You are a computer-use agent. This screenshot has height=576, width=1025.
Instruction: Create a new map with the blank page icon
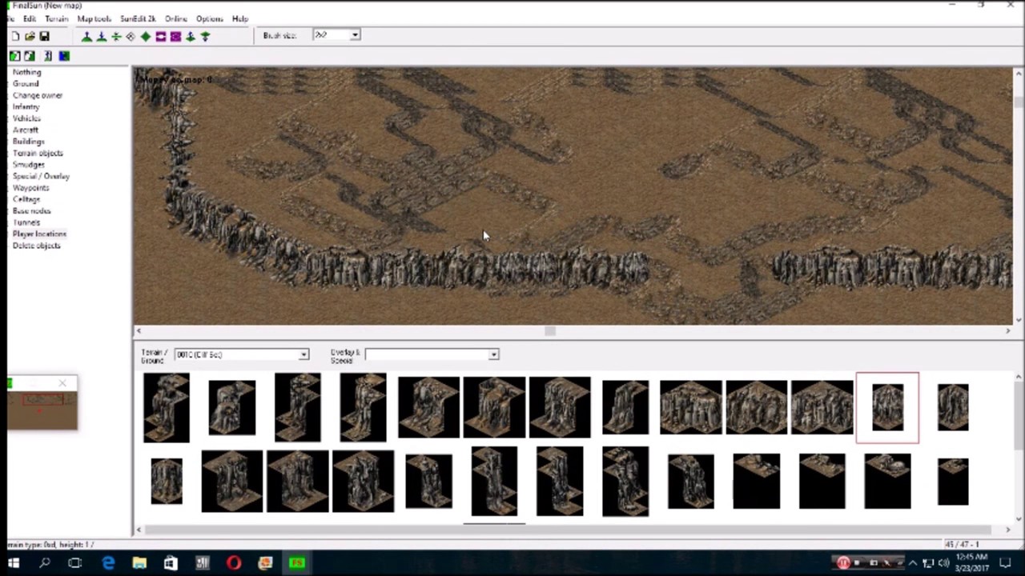tap(15, 37)
